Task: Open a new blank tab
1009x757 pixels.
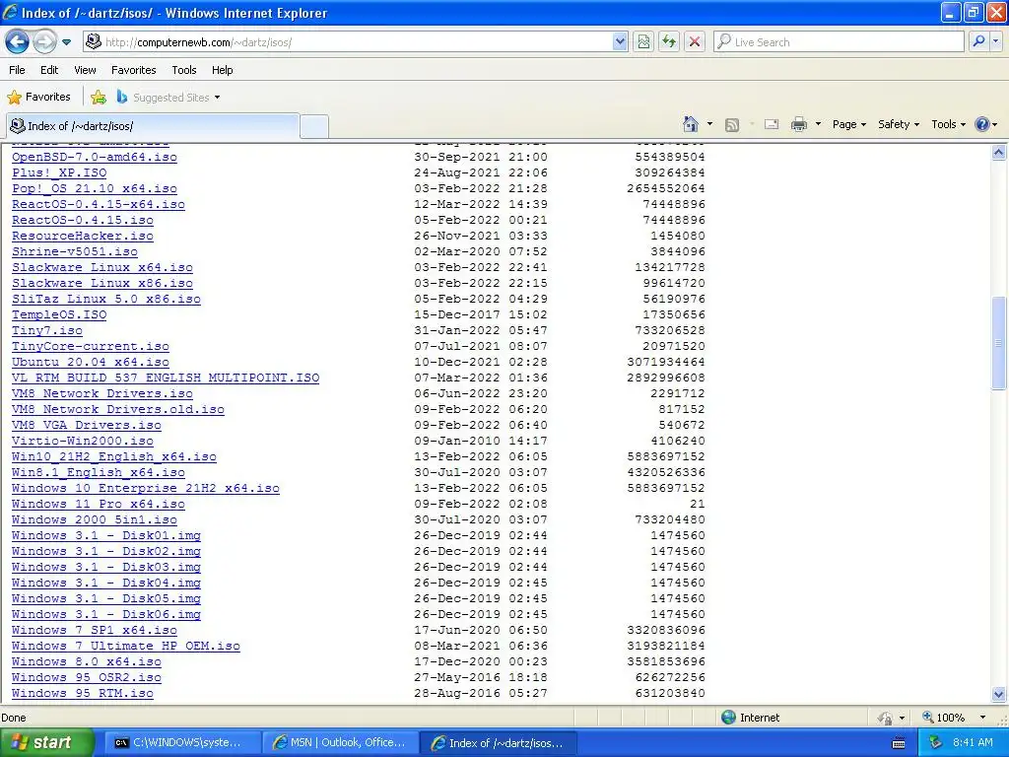Action: tap(314, 126)
